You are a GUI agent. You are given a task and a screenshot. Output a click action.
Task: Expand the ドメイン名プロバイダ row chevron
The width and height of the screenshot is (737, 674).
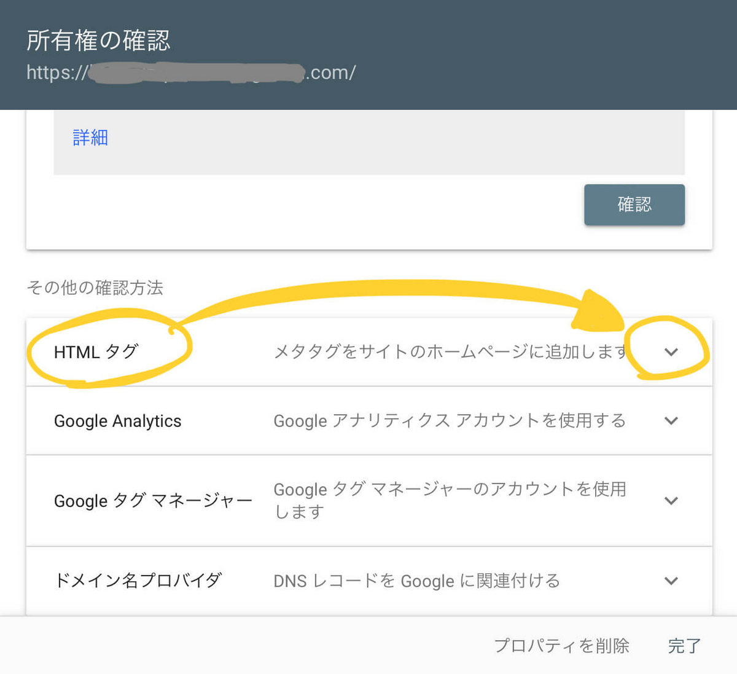[x=671, y=581]
